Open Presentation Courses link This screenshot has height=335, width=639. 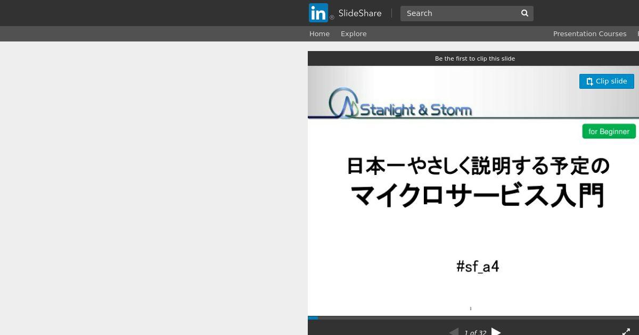589,33
